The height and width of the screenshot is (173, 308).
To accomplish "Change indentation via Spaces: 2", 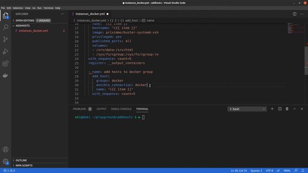I will pos(256,171).
